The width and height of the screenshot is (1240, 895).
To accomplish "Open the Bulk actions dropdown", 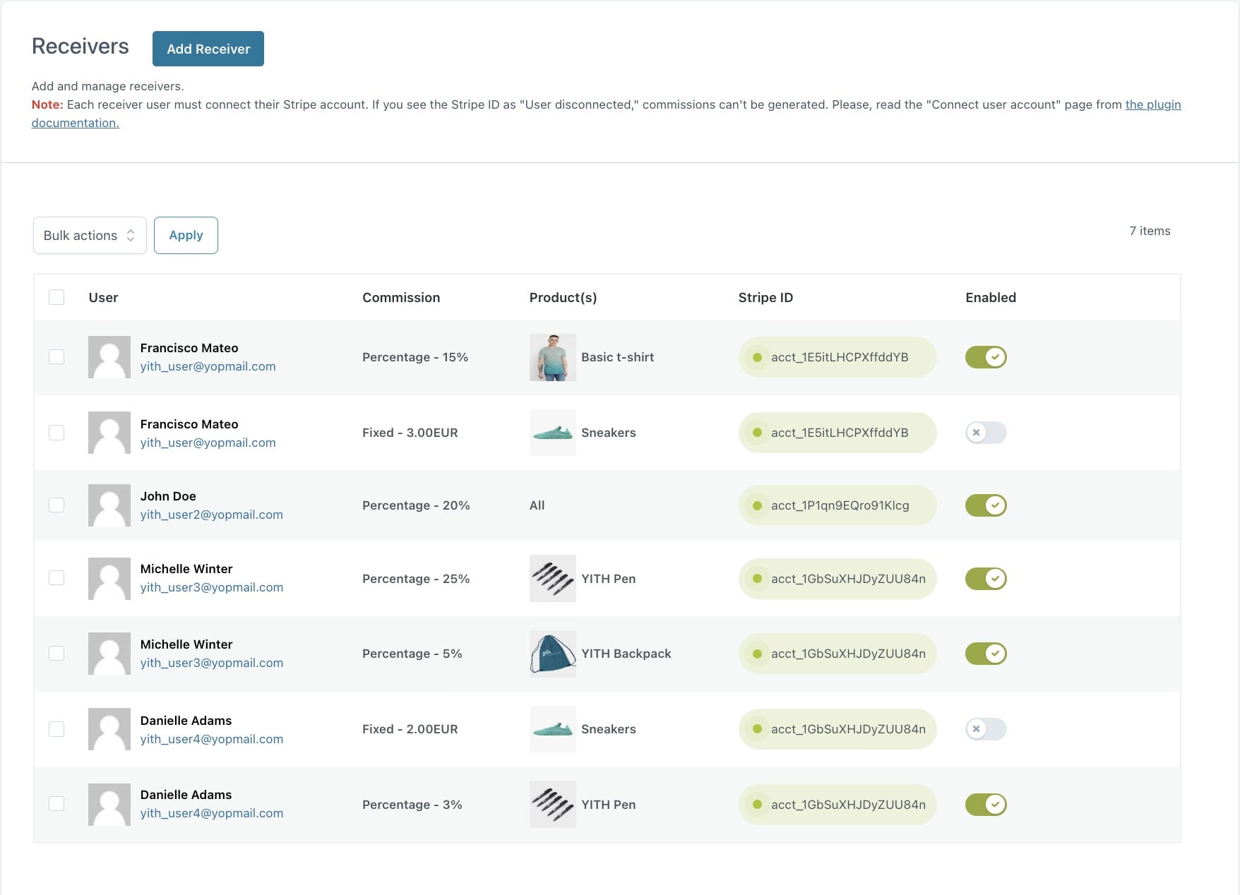I will [90, 236].
